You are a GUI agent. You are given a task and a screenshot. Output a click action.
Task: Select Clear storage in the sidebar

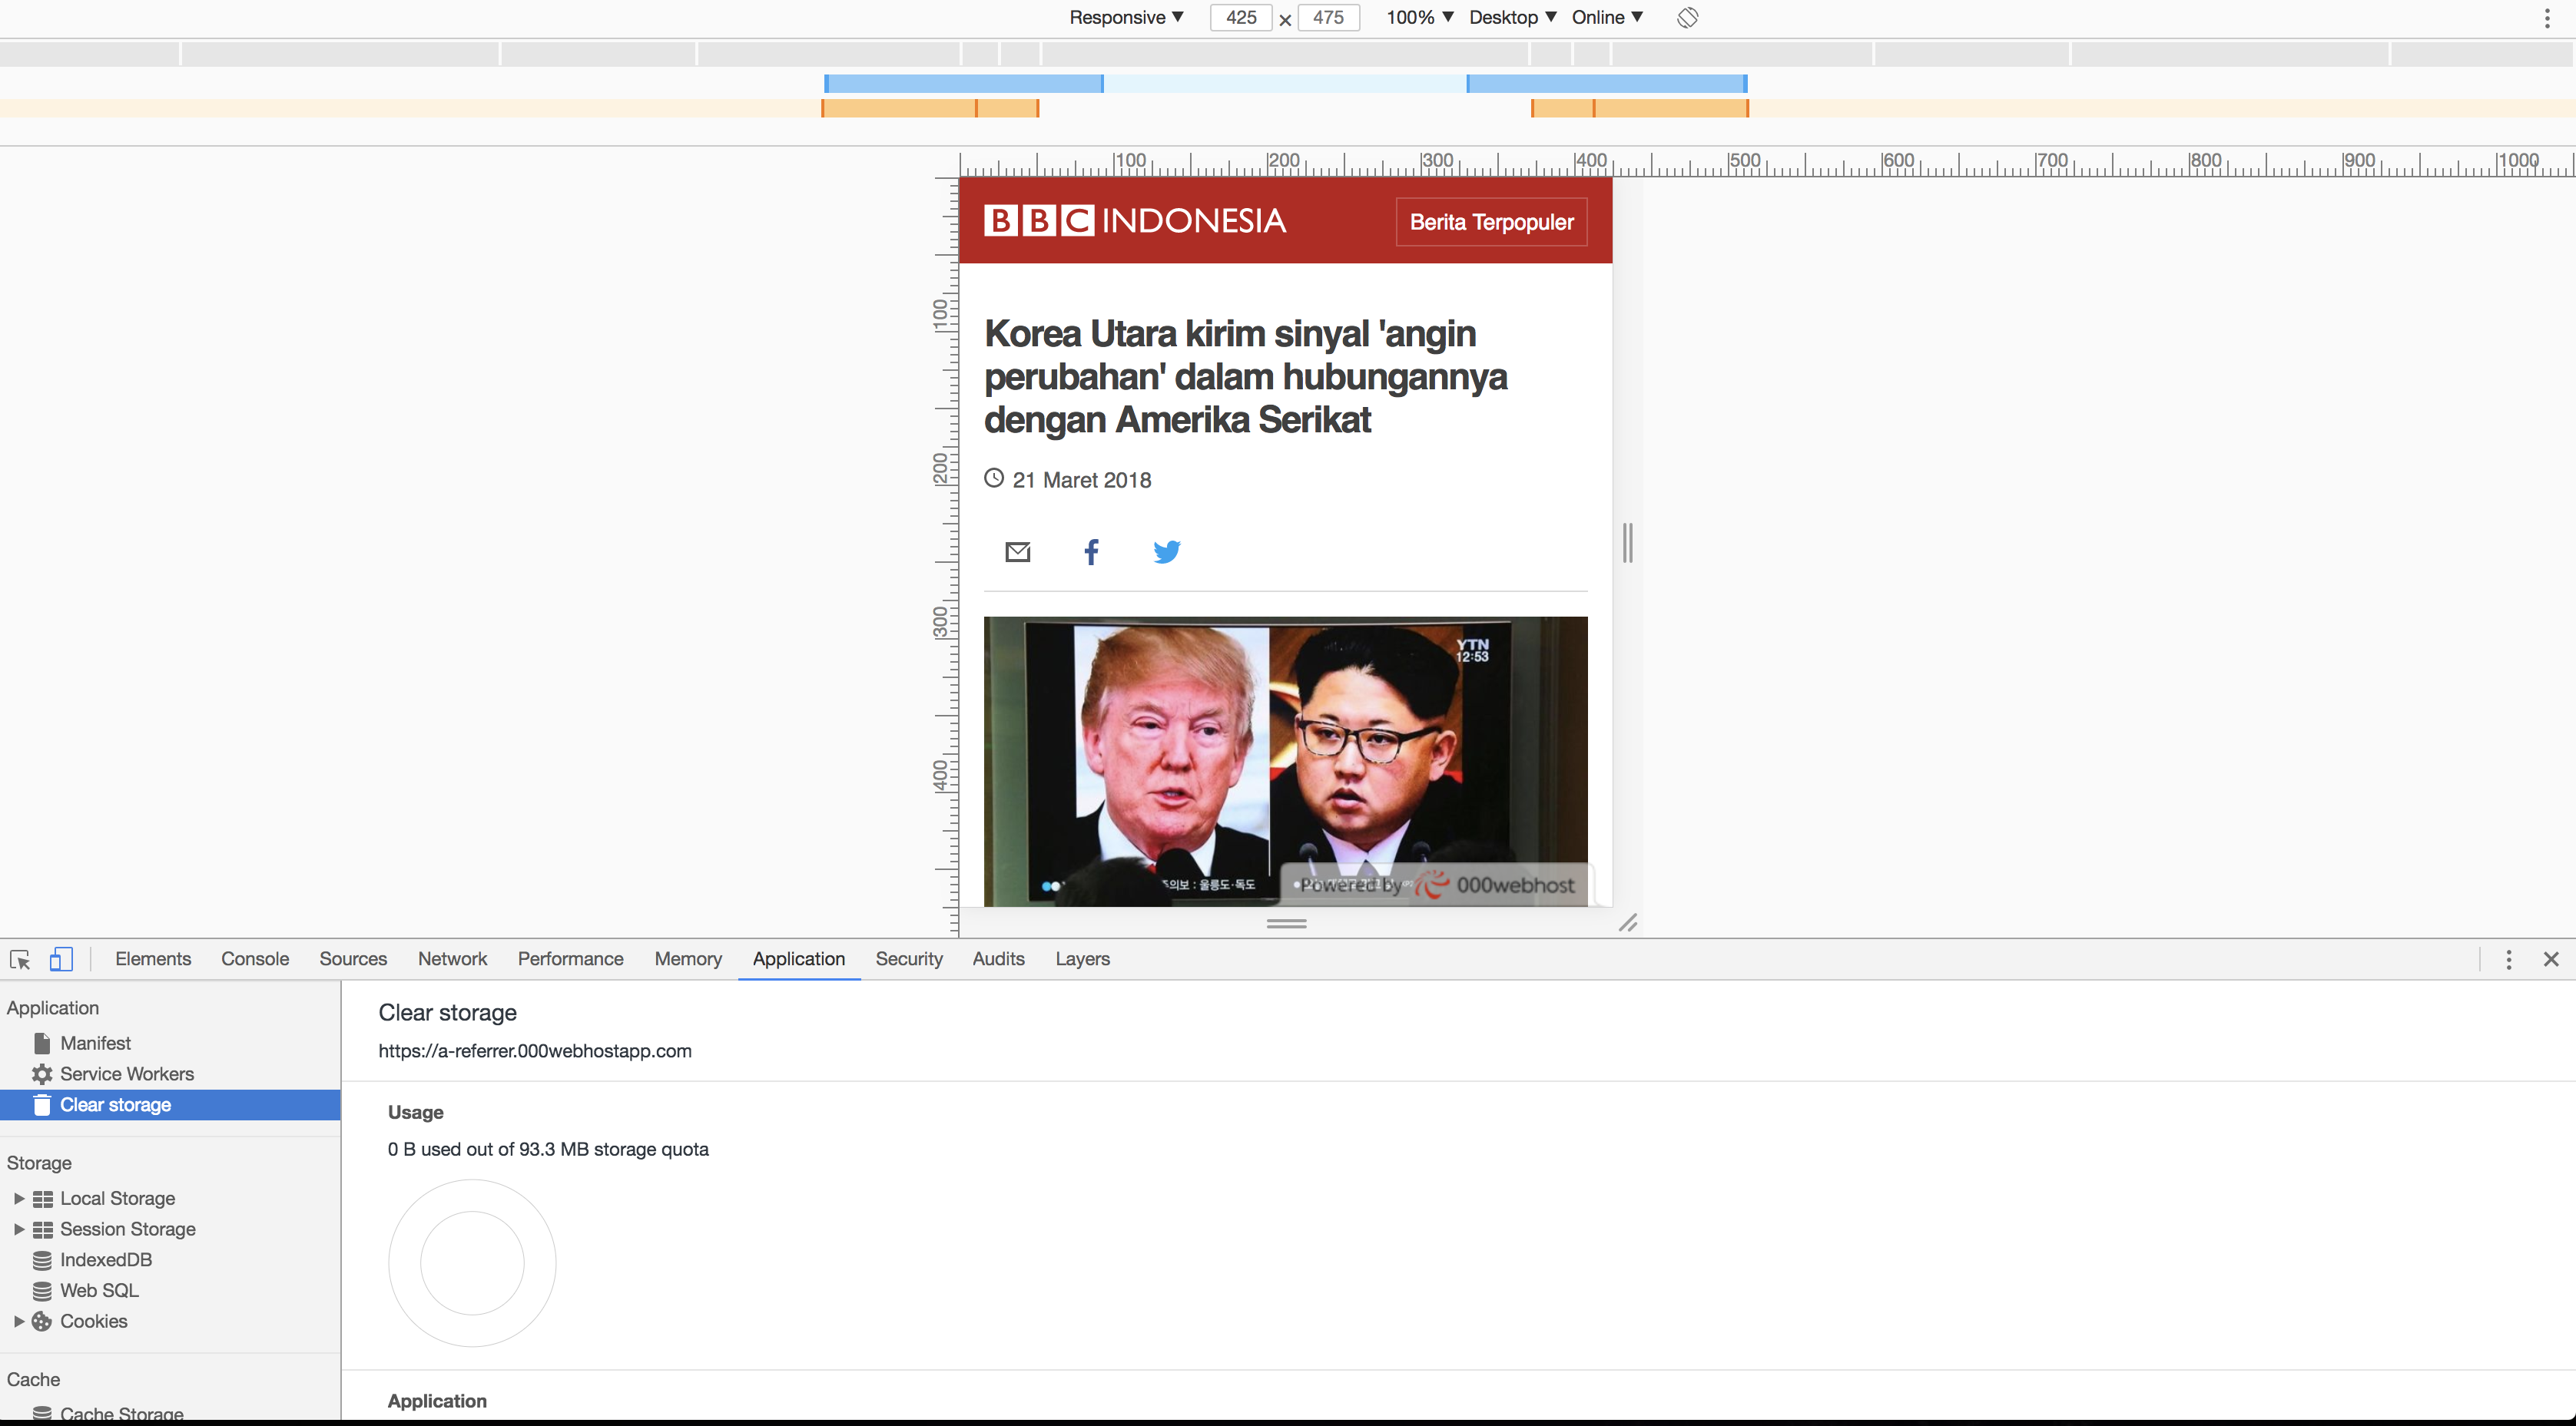[114, 1104]
